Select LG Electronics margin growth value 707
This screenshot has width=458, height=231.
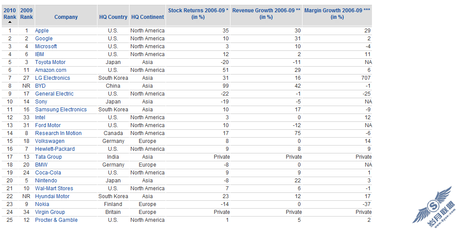[366, 78]
